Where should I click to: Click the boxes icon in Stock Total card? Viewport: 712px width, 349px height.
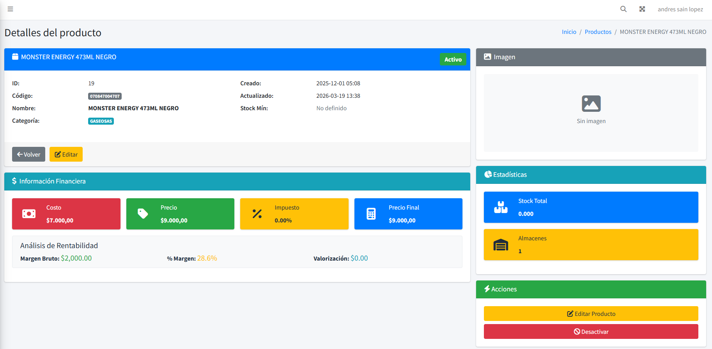point(501,207)
